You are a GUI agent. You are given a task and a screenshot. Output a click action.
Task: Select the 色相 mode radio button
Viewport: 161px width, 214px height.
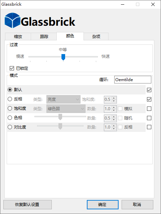click(10, 118)
